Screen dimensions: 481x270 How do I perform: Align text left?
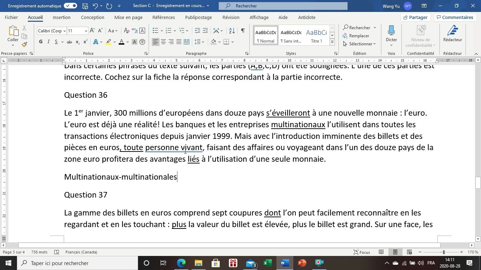click(x=155, y=42)
